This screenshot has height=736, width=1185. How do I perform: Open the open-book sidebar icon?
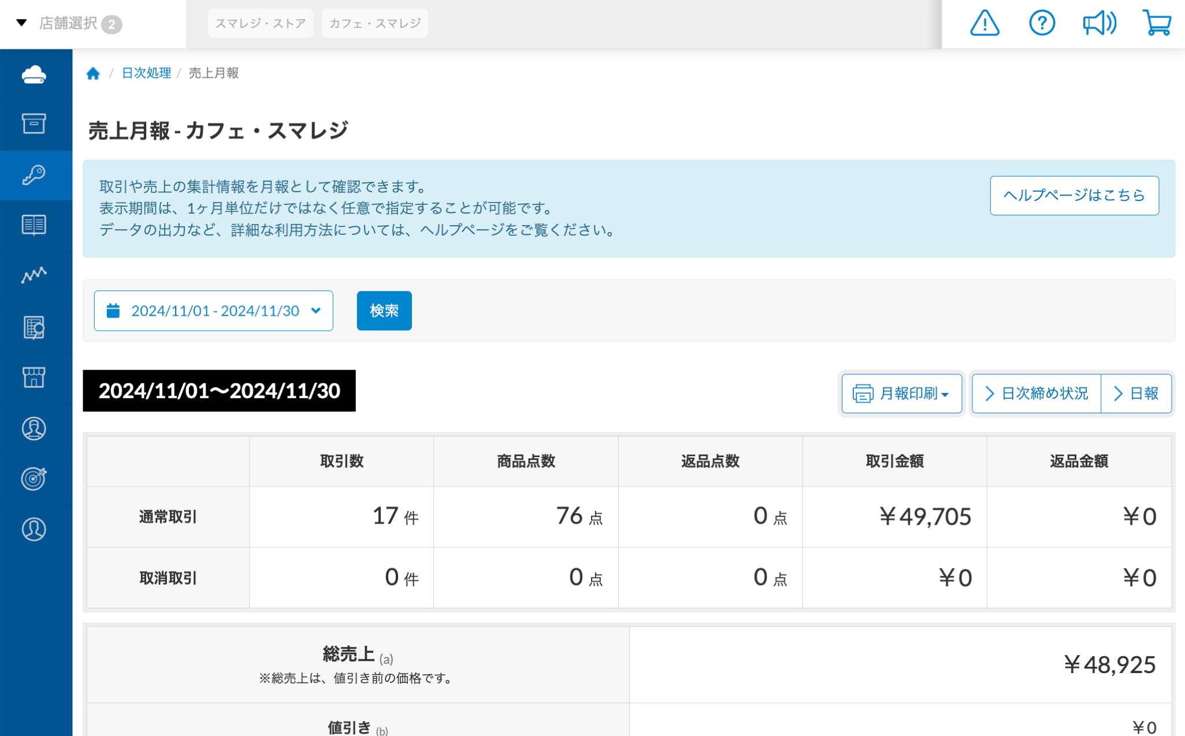[34, 225]
